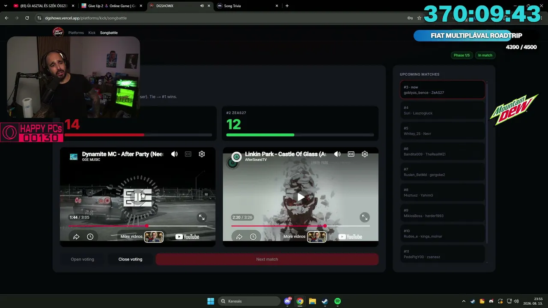This screenshot has height=308, width=548.
Task: Go to Kick in the breadcrumb
Action: [x=92, y=33]
